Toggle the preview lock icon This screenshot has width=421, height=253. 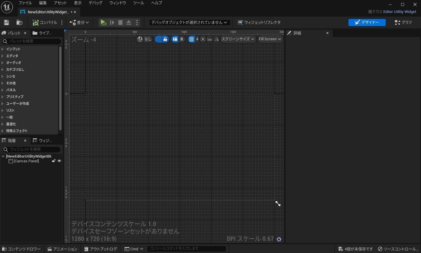point(165,39)
